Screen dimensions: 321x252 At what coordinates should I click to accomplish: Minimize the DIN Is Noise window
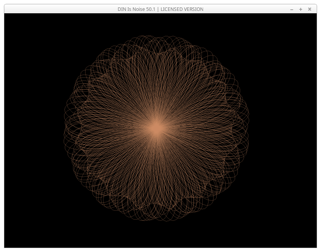[292, 9]
